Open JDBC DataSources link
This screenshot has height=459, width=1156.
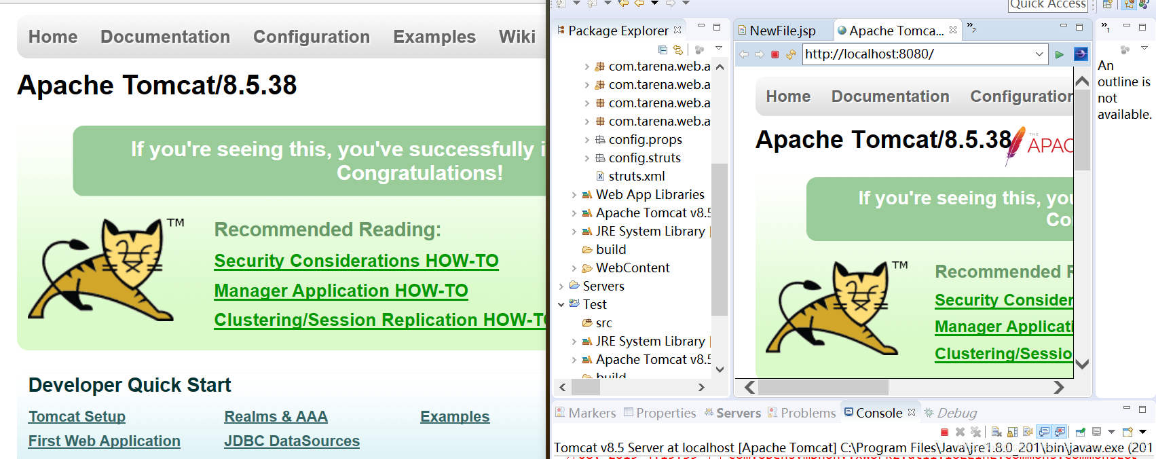point(292,441)
